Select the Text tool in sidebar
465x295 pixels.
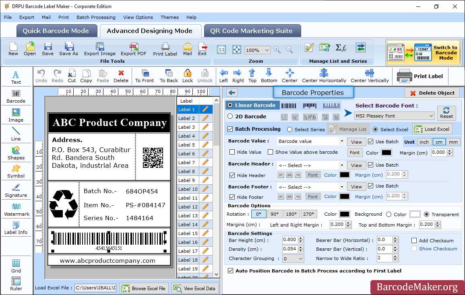[16, 77]
